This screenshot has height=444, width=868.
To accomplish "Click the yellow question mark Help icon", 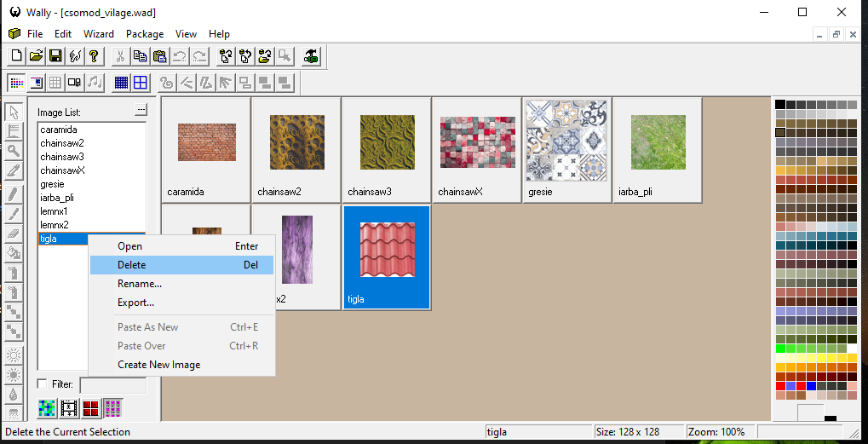I will pyautogui.click(x=95, y=56).
